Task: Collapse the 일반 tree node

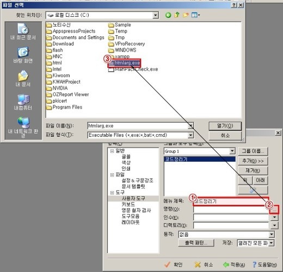Action: tap(112, 151)
